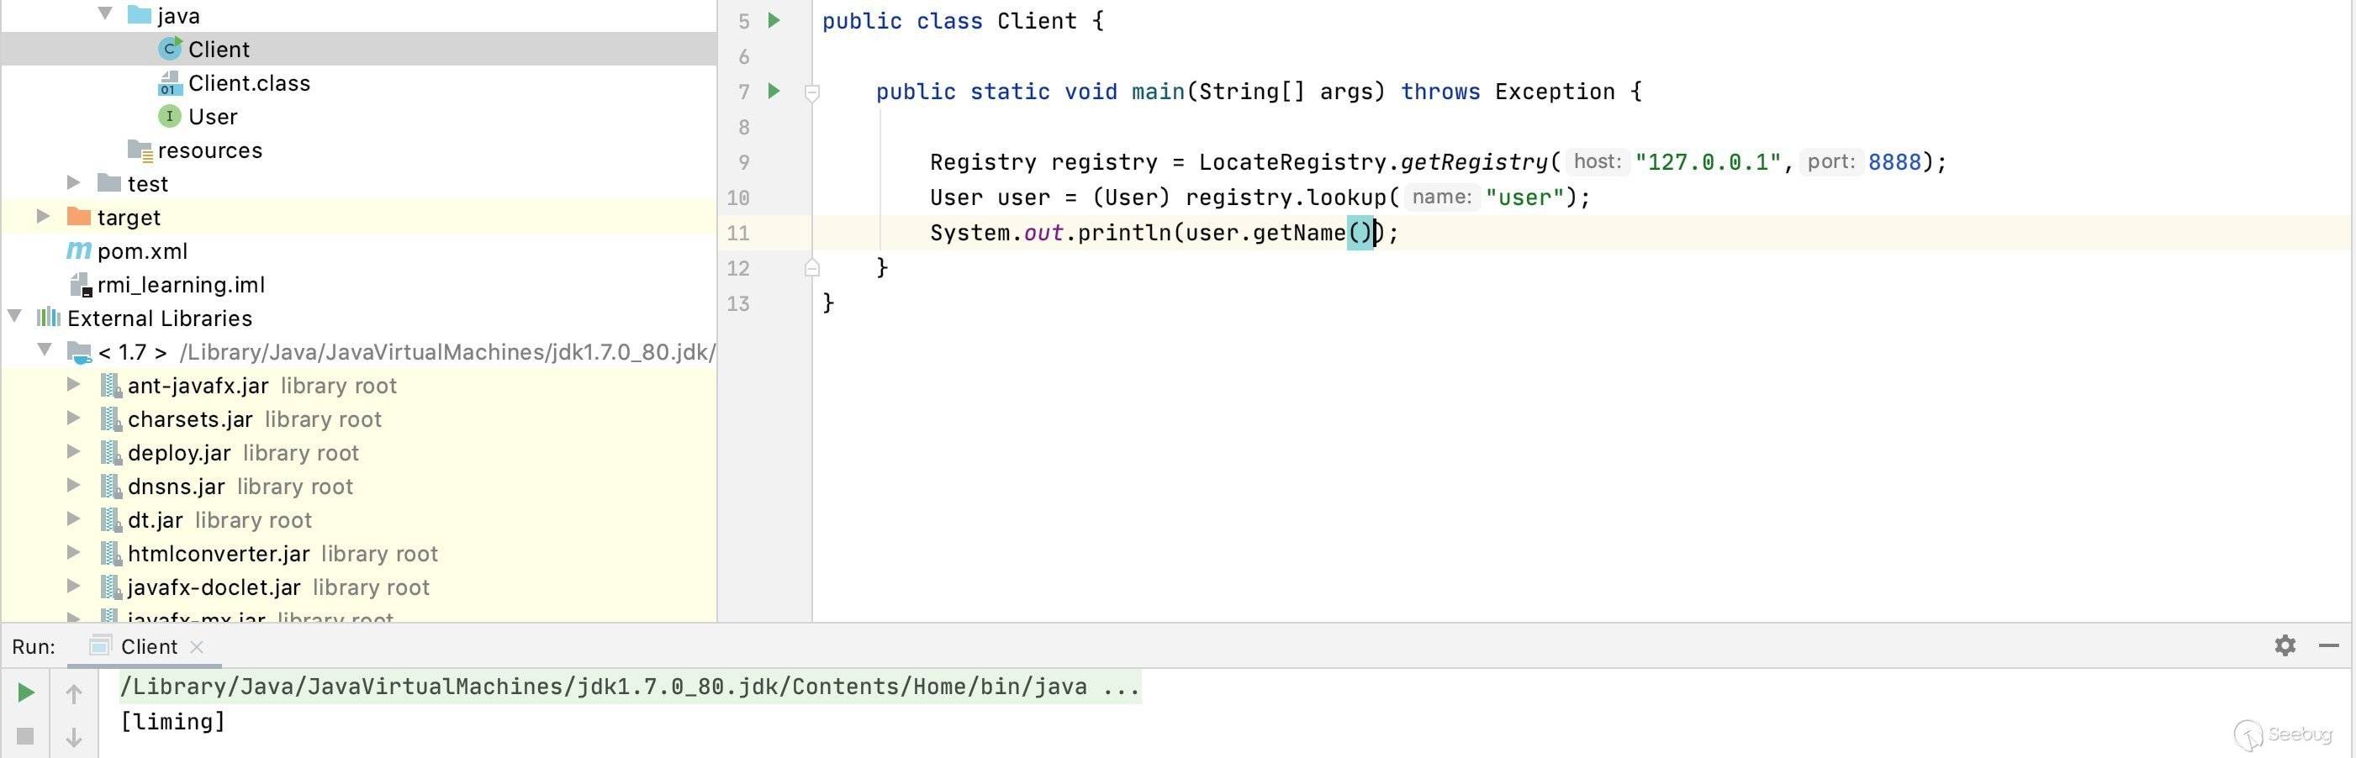Open Run panel settings gear
Image resolution: width=2356 pixels, height=758 pixels.
[2285, 645]
